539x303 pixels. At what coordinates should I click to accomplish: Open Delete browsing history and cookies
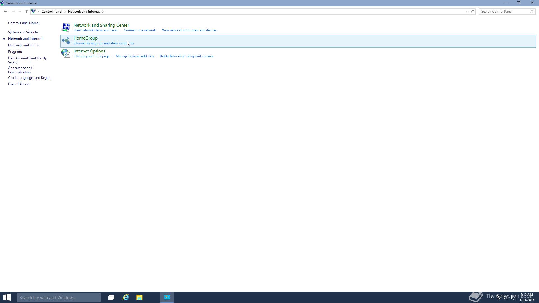pyautogui.click(x=186, y=56)
